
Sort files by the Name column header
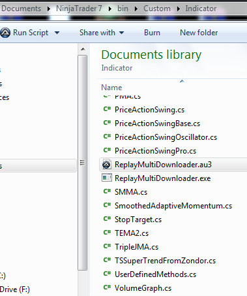[x=111, y=88]
